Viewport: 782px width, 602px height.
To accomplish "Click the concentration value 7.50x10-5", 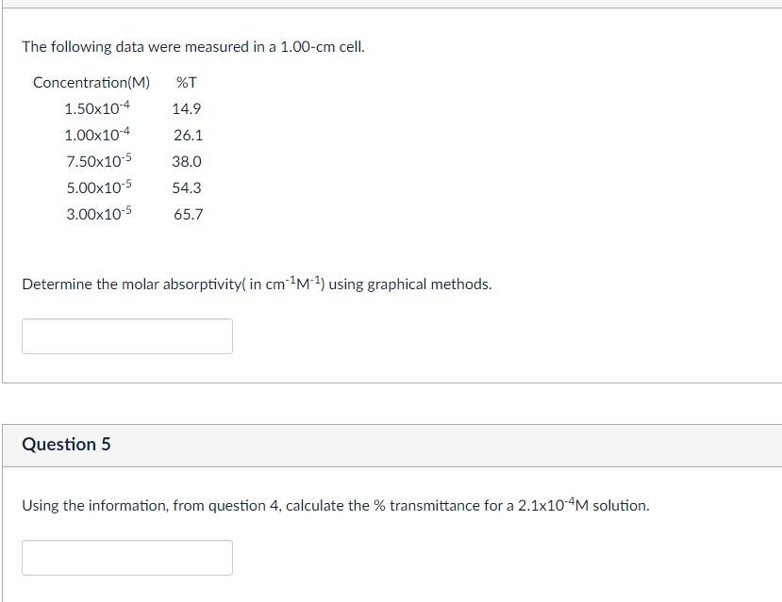I will (x=97, y=160).
